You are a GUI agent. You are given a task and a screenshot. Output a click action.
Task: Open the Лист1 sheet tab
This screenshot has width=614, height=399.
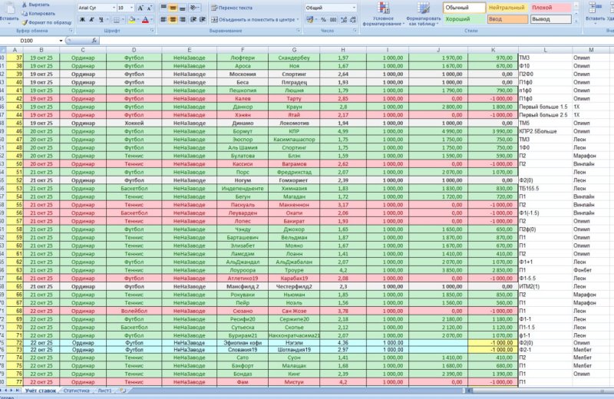pyautogui.click(x=104, y=391)
